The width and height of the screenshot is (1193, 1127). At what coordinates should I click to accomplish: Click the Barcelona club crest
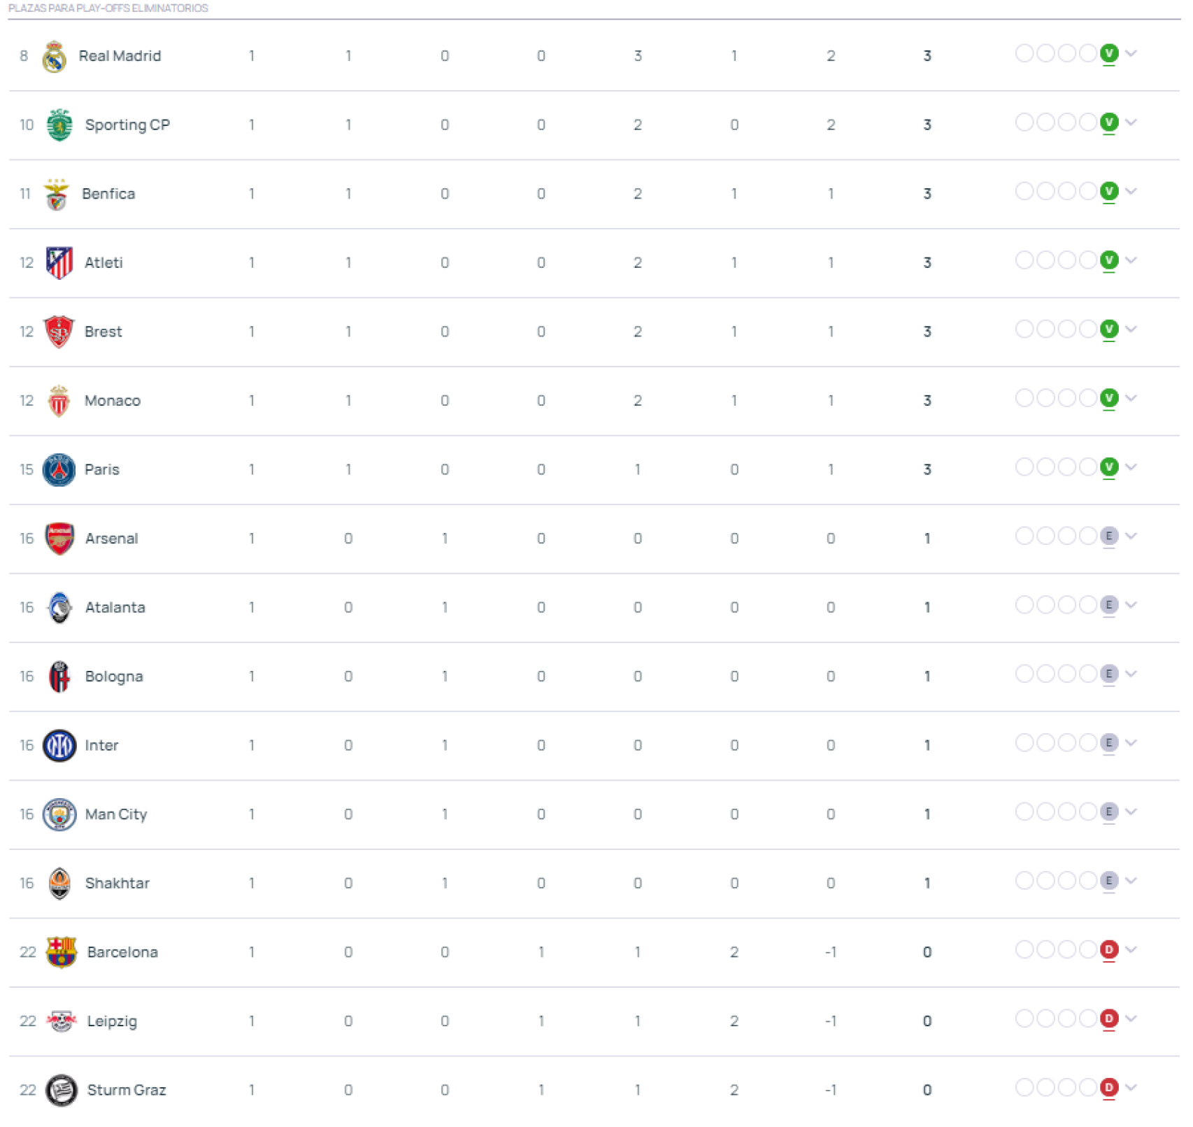click(x=61, y=953)
